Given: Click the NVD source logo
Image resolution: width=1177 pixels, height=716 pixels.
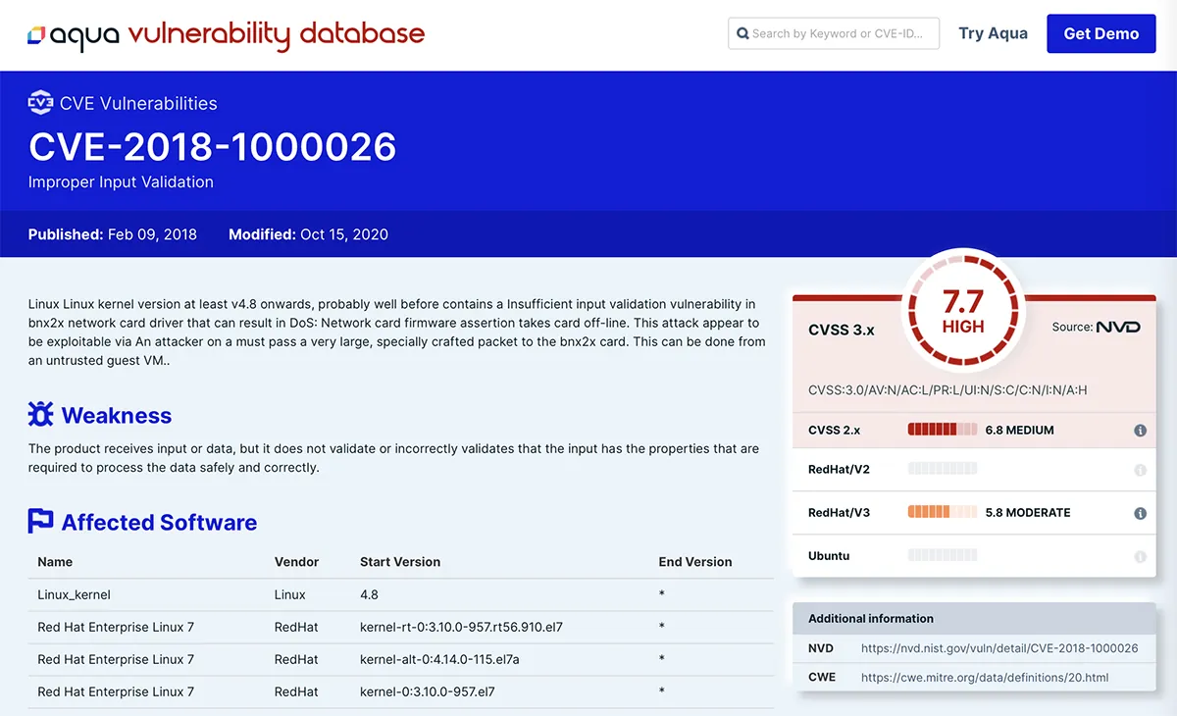Looking at the screenshot, I should [x=1118, y=327].
